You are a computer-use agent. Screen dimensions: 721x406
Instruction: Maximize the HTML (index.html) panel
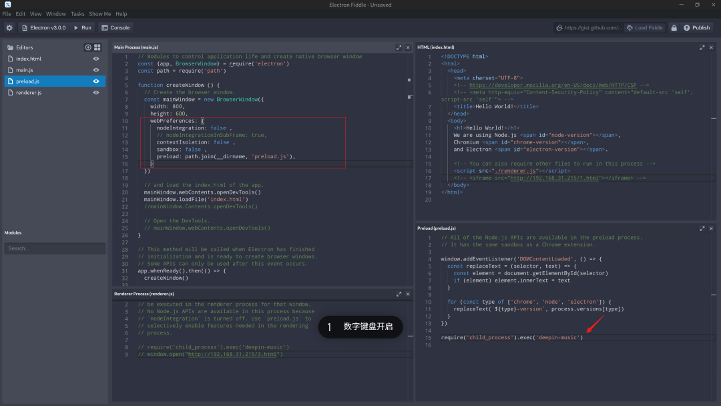pos(702,47)
